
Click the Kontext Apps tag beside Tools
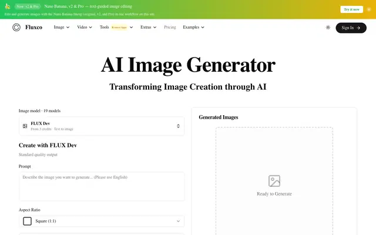click(x=119, y=28)
